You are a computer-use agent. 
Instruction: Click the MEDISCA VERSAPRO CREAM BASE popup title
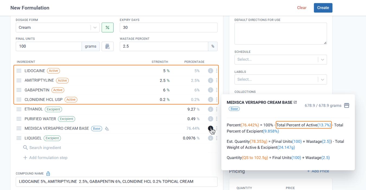coord(259,103)
